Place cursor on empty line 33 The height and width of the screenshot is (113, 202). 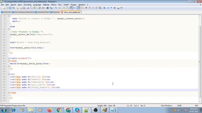point(104,90)
